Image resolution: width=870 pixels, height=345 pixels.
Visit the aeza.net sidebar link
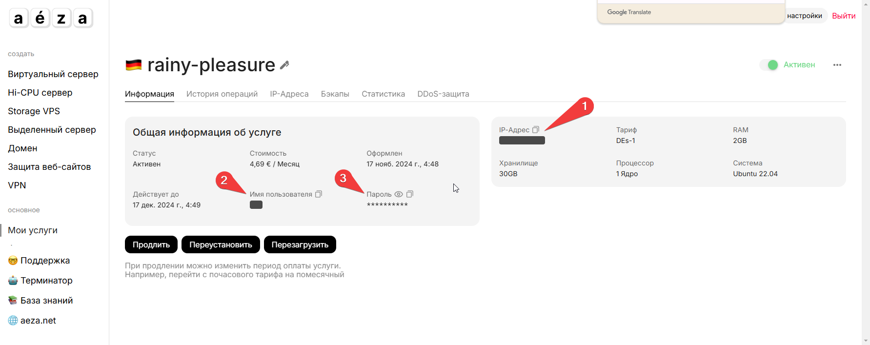(38, 321)
